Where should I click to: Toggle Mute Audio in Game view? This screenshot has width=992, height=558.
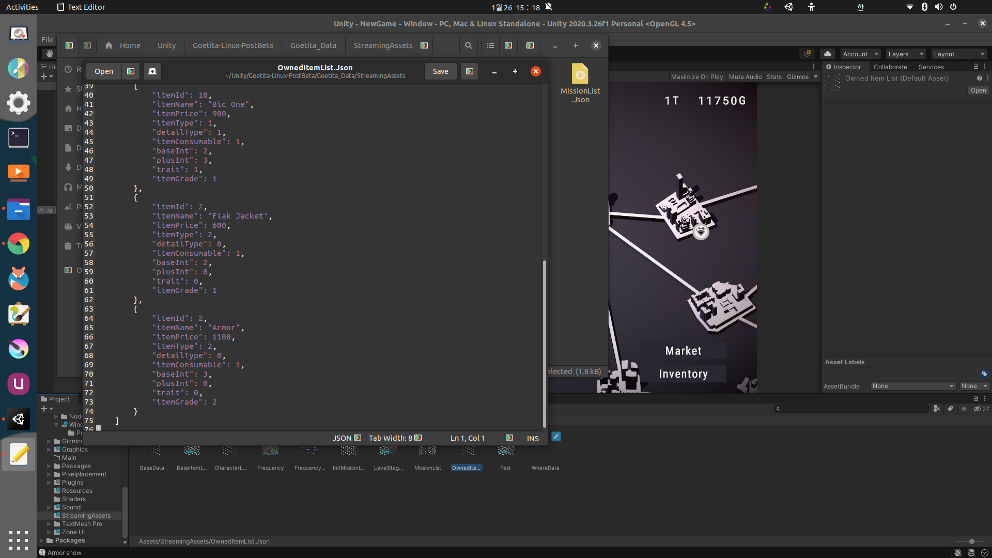745,77
